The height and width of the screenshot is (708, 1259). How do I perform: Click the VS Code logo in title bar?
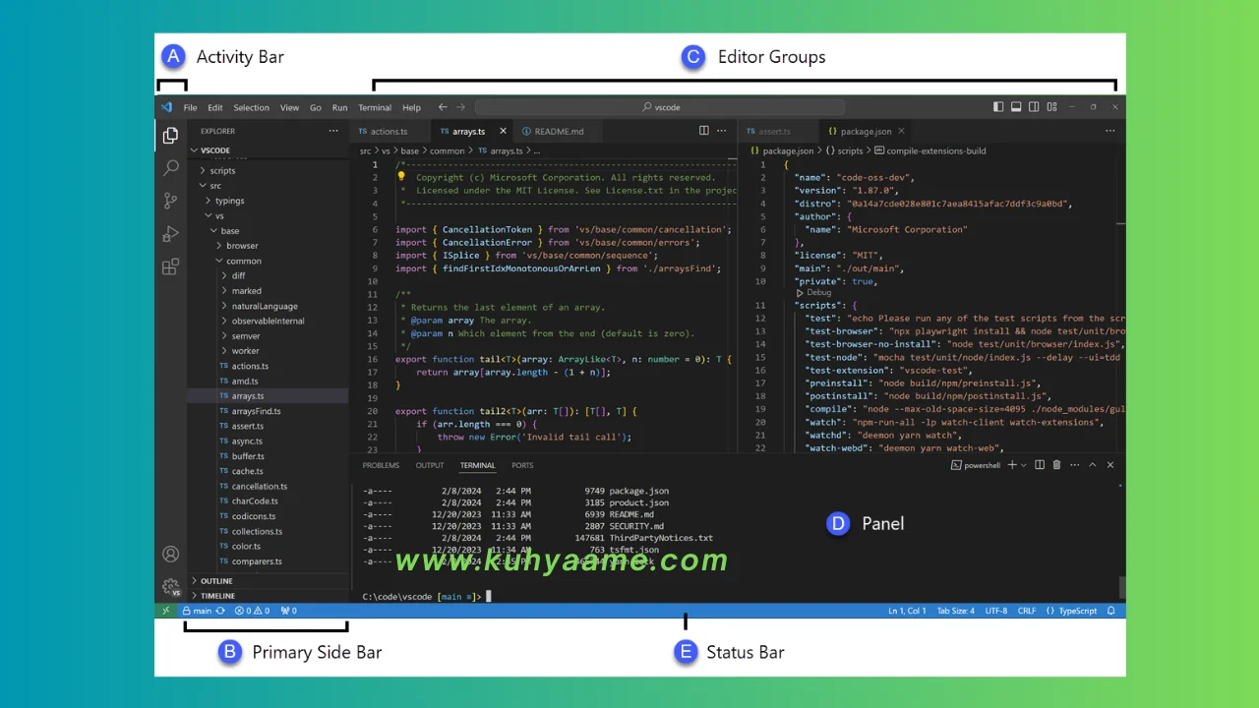click(166, 107)
